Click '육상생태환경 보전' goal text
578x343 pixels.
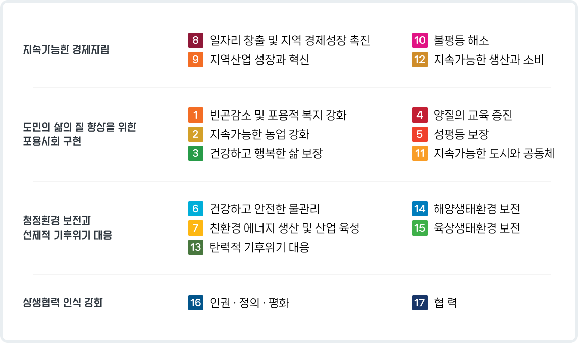(x=477, y=228)
